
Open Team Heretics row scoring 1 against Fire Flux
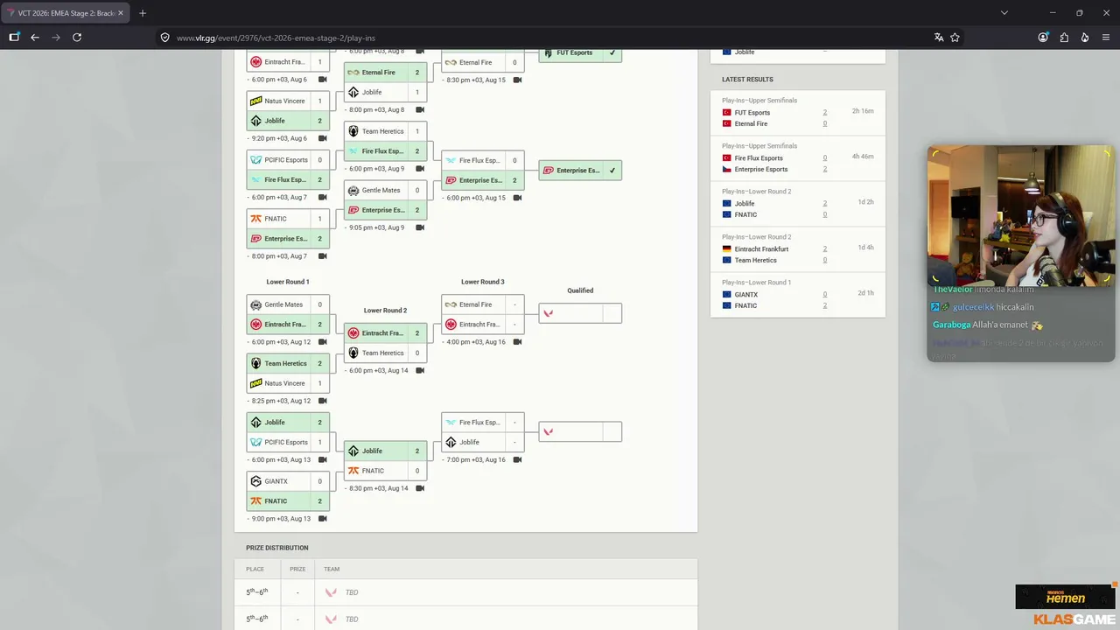coord(385,131)
